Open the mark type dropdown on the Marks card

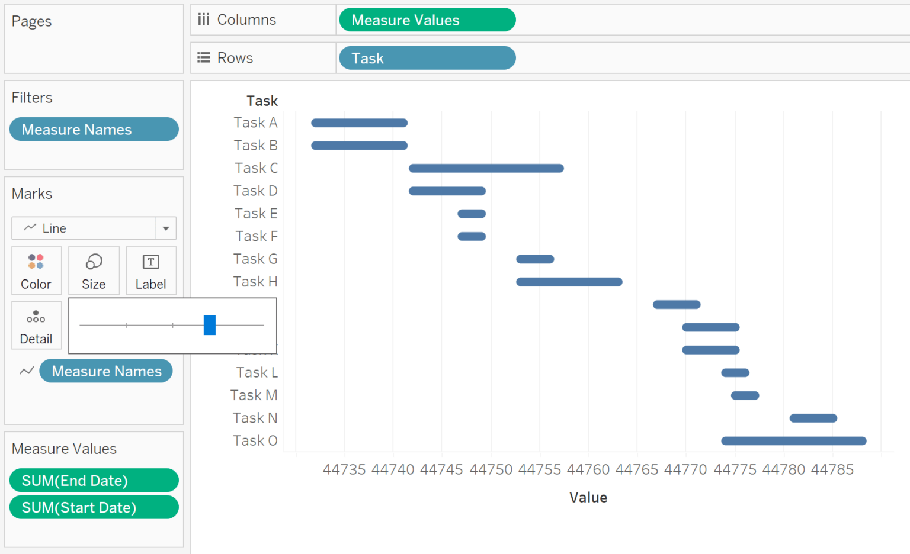166,228
